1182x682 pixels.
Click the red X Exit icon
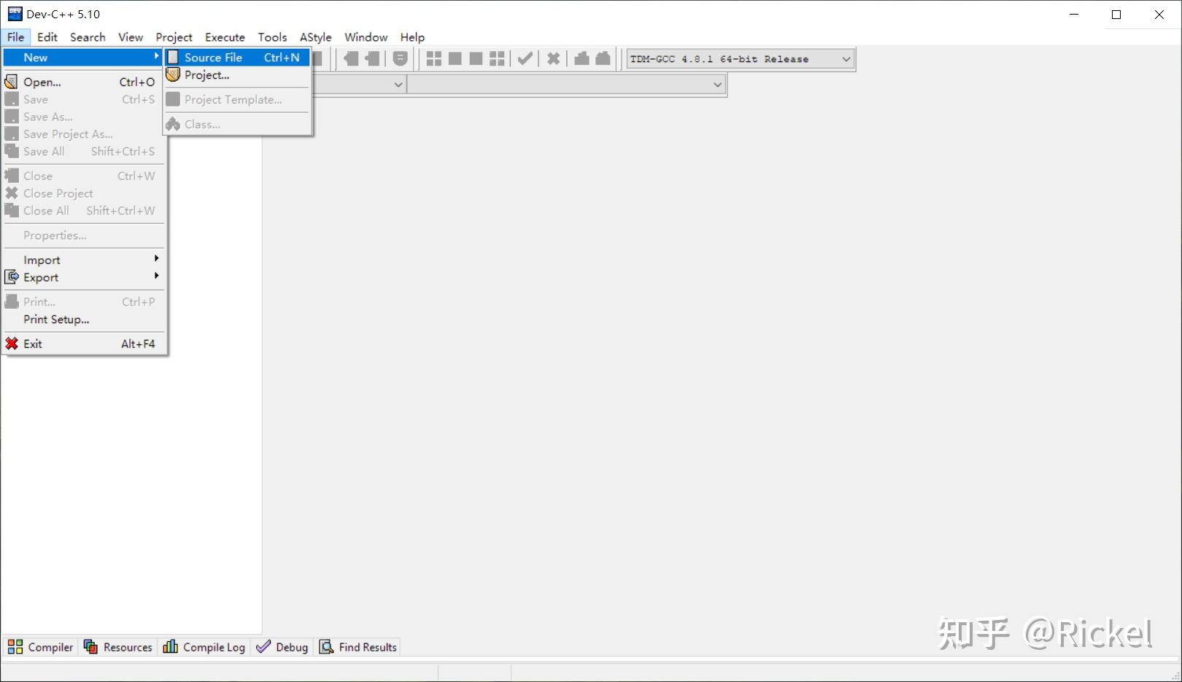click(x=12, y=344)
